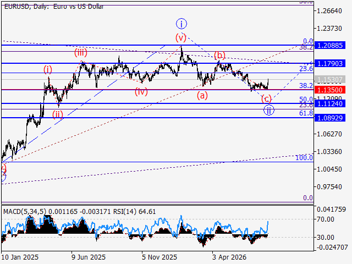
Task: Click the 1.08929 blue price label
Action: (x=330, y=118)
